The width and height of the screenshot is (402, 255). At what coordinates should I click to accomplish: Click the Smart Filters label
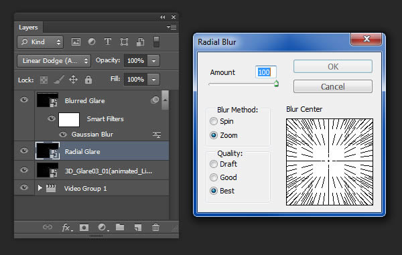105,118
